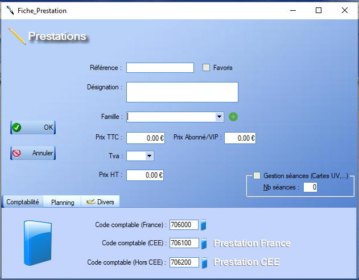
Task: Click the book icon next to Code comptable (Hors CEE)
Action: 204,262
